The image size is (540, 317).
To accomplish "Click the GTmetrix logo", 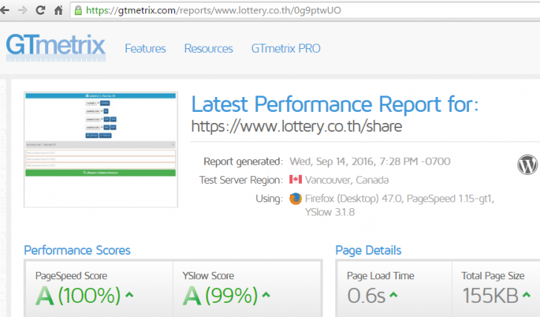I will click(56, 47).
